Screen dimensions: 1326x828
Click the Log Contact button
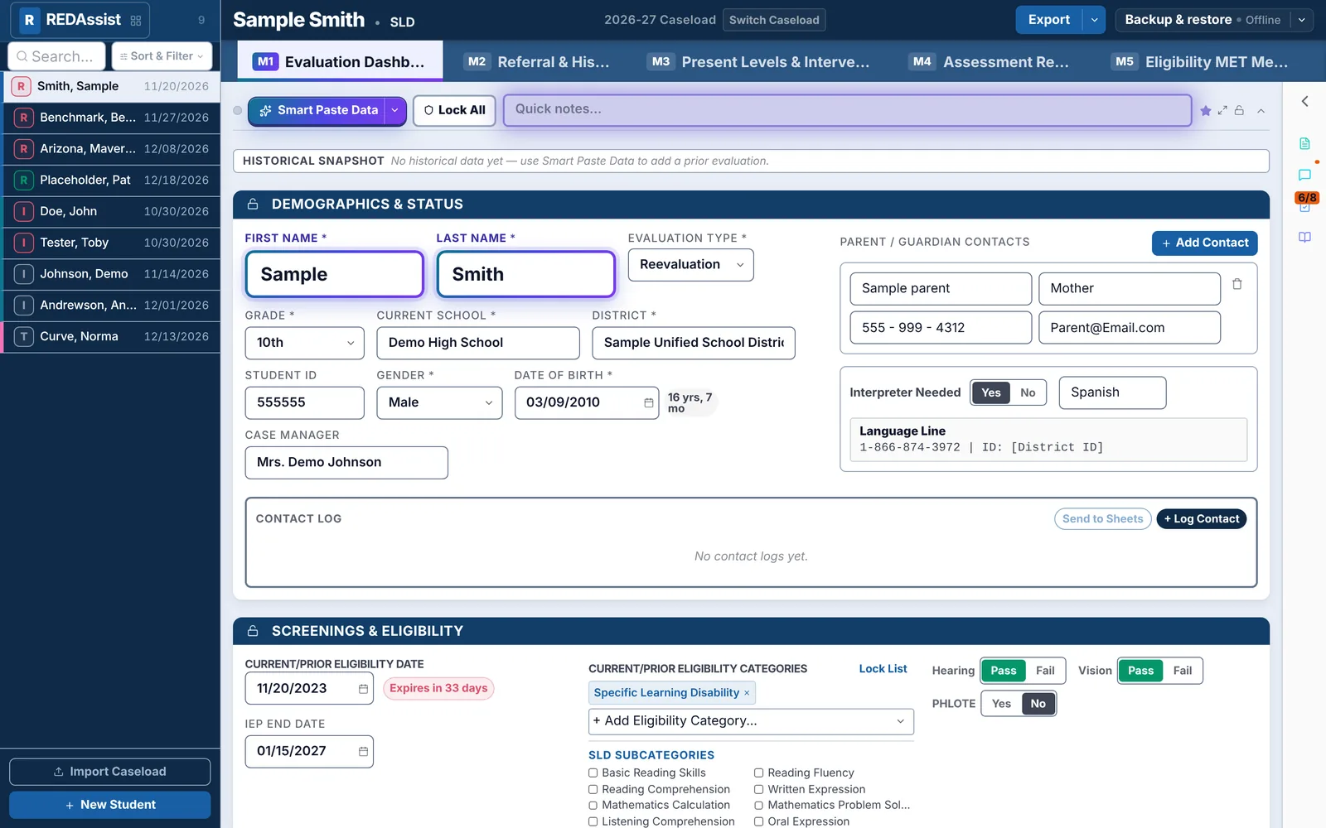pyautogui.click(x=1202, y=519)
